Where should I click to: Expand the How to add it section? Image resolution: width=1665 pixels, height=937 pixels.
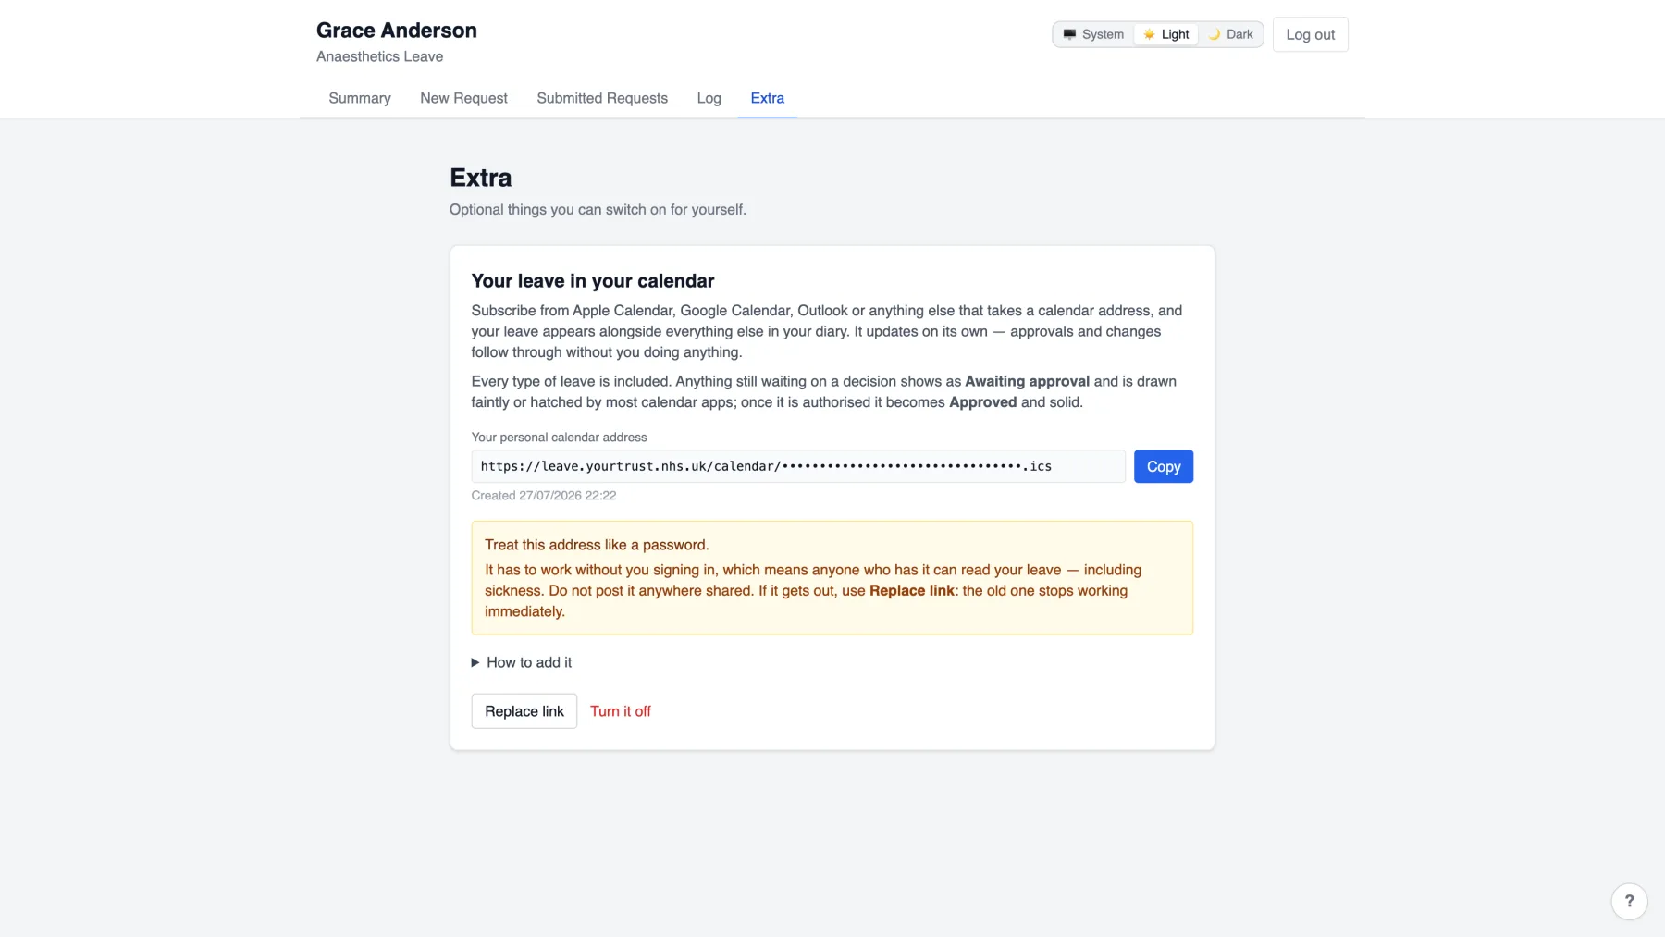click(x=522, y=662)
